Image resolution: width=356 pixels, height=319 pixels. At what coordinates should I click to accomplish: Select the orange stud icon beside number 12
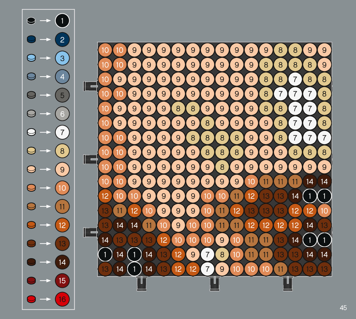tap(31, 225)
